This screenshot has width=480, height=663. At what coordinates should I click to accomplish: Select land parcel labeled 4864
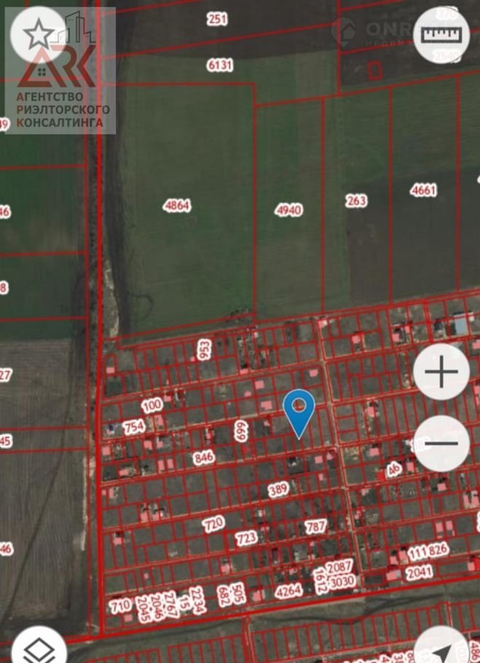click(177, 205)
